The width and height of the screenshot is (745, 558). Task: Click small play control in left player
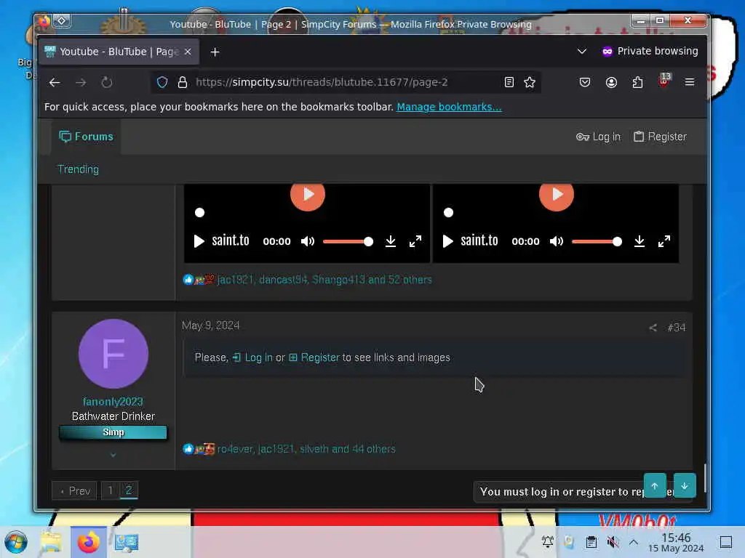(199, 241)
